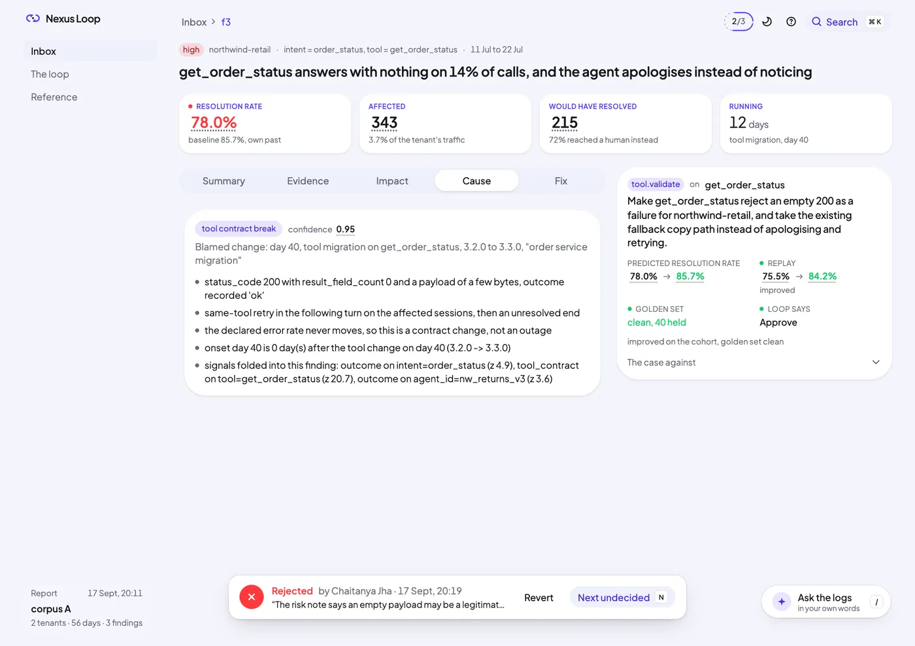Open Ask the logs prompt

[x=826, y=602]
